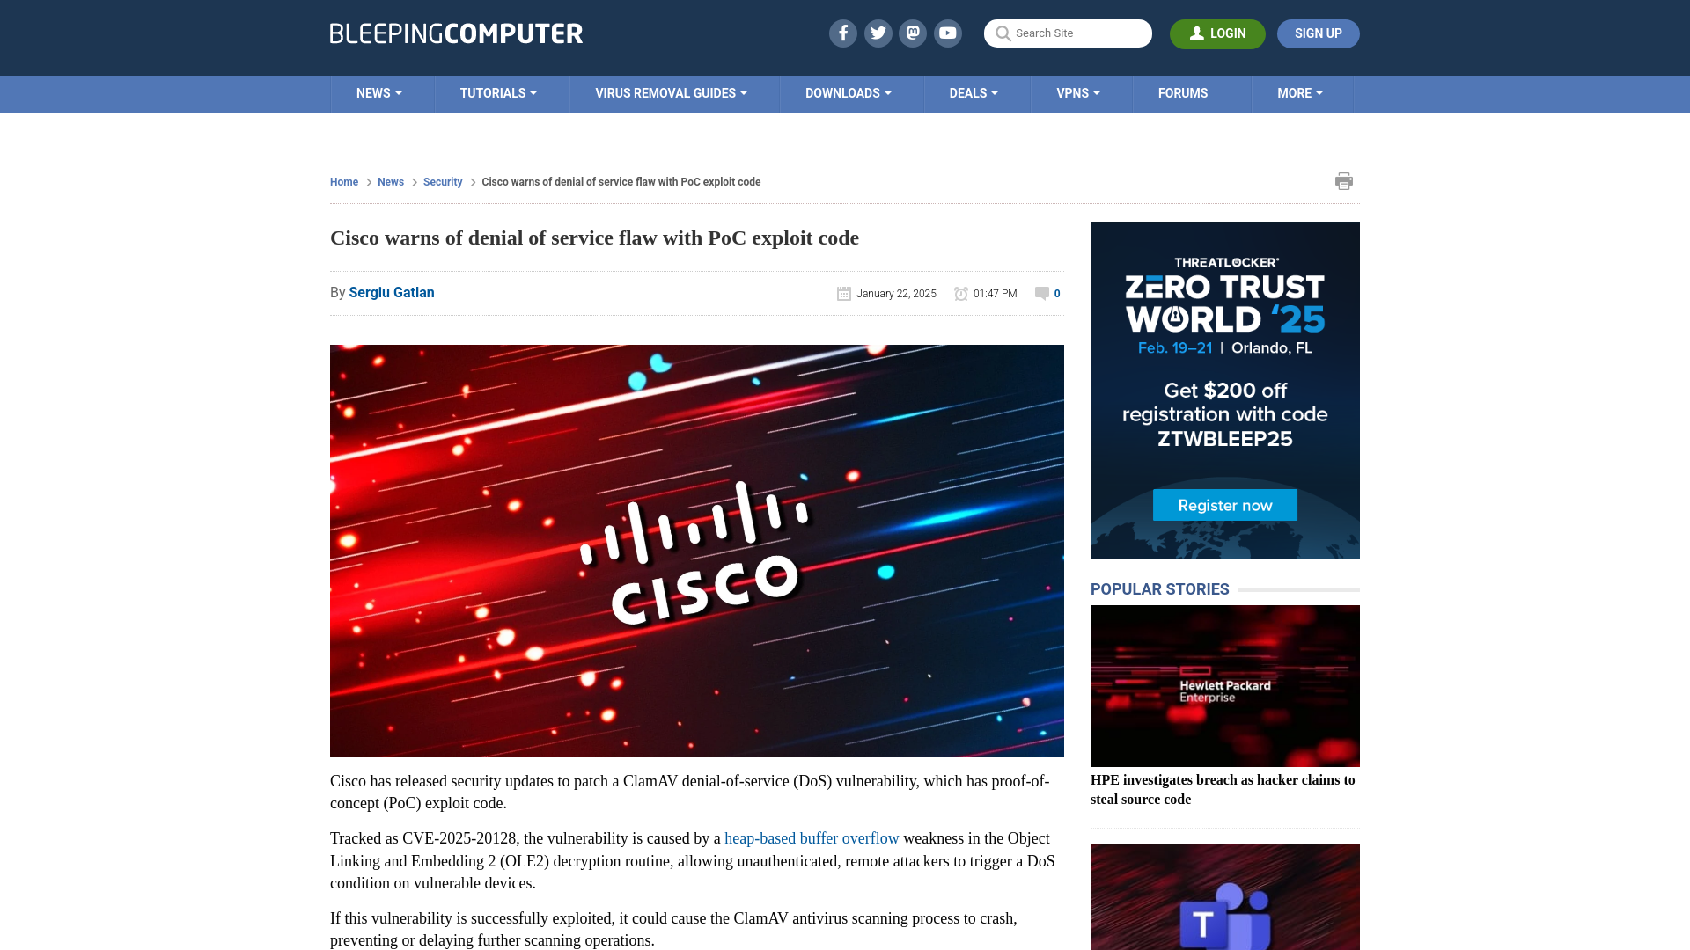Click the heap-based buffer overflow link

(x=812, y=838)
